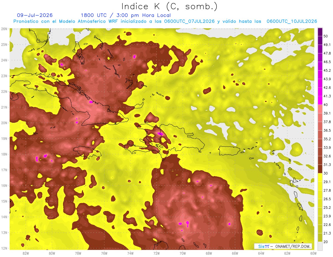Click the SisTT ONAMET/REP.DOM. logo box
Viewport: 333px width, 257px height.
coord(283,246)
